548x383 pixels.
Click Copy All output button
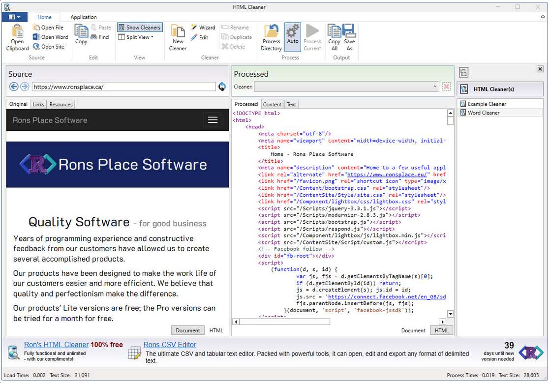[x=334, y=38]
